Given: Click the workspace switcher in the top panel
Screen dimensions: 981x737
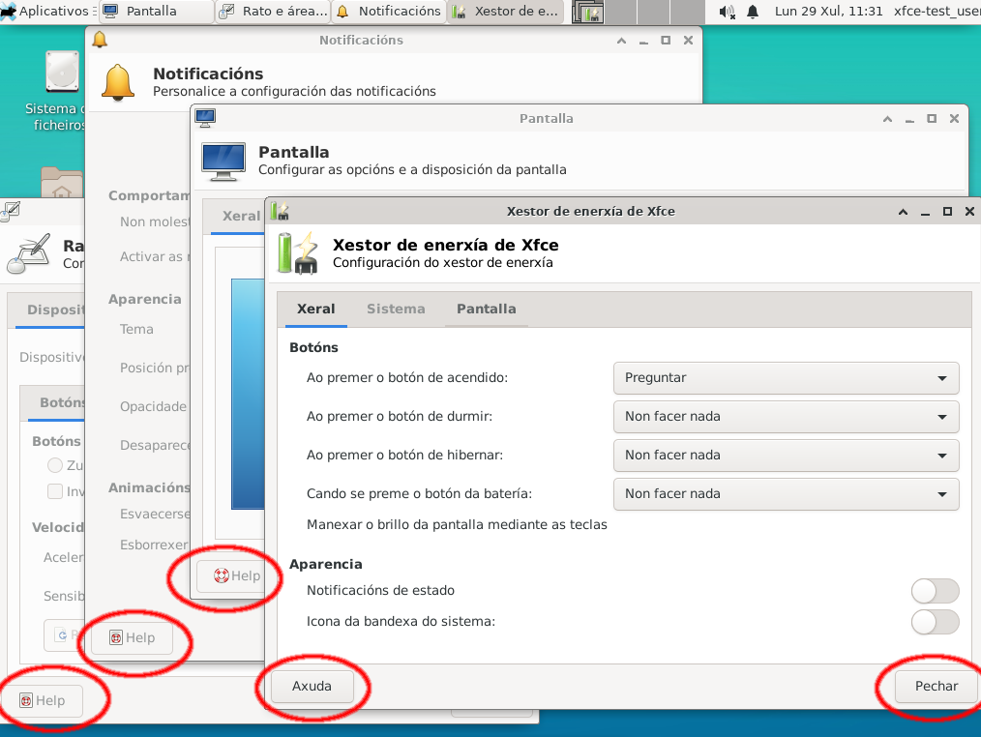Looking at the screenshot, I should pyautogui.click(x=588, y=12).
